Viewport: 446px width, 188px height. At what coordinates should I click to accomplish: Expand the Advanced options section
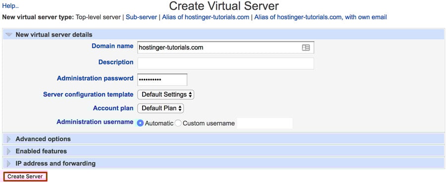click(9, 139)
